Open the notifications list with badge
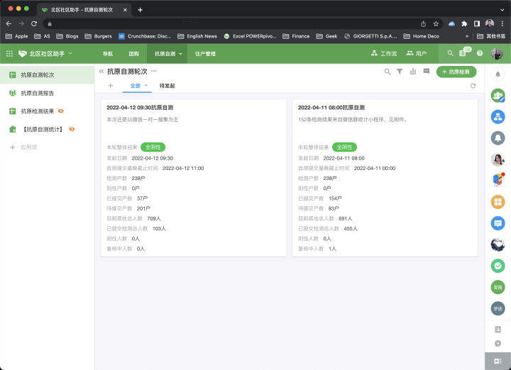 coord(464,54)
